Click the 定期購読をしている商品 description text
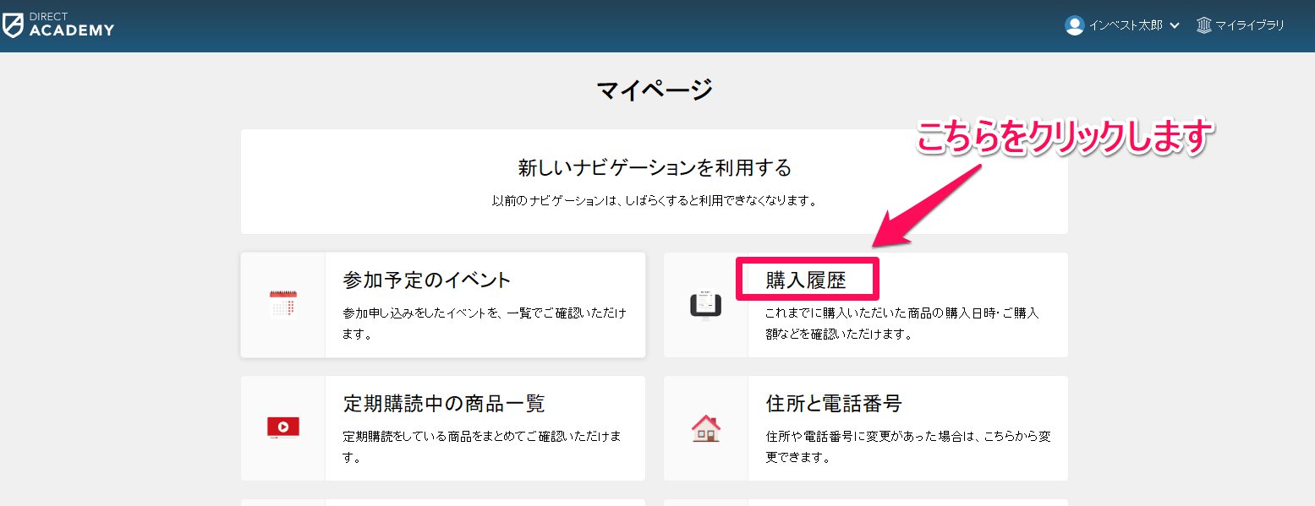Viewport: 1315px width, 506px height. click(483, 447)
